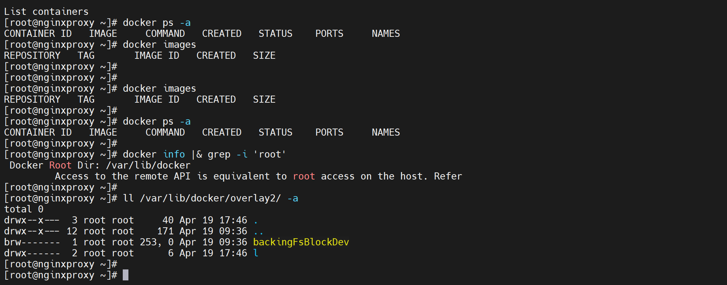The width and height of the screenshot is (727, 285).
Task: Click the red 'root' in the remote API warning
Action: coord(304,176)
